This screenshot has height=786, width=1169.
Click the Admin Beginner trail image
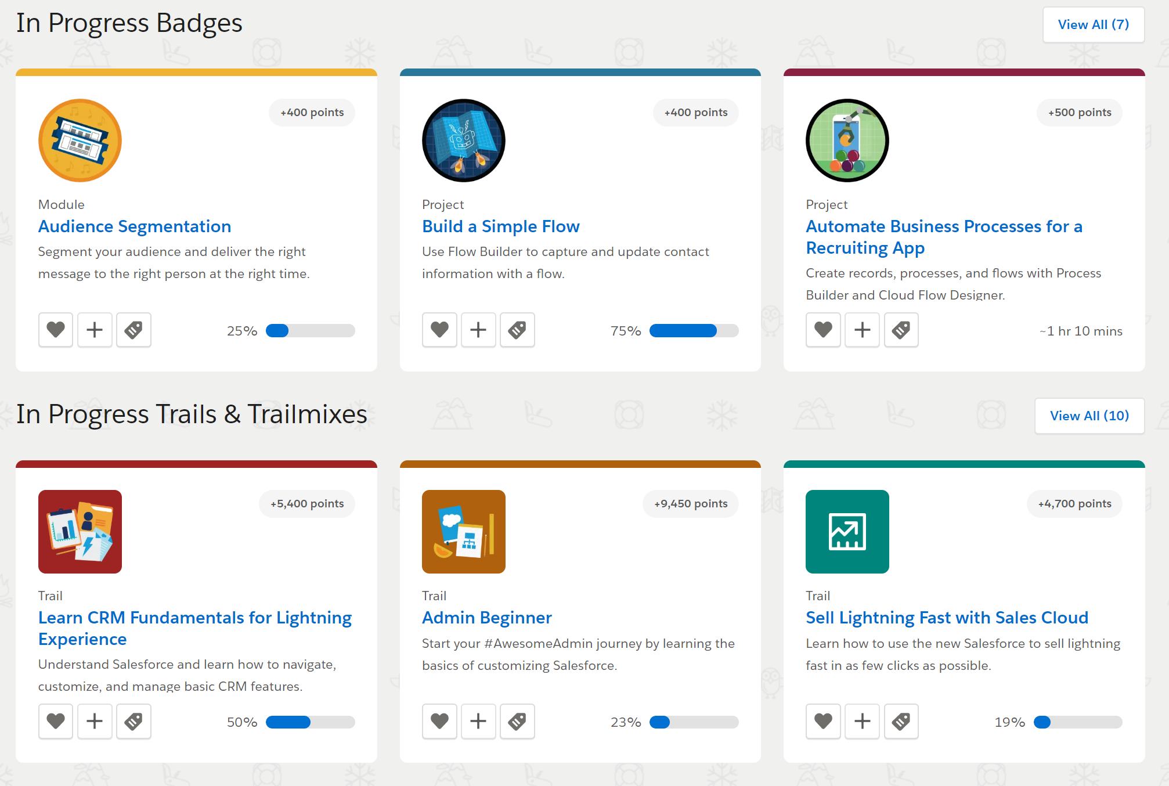[x=464, y=532]
